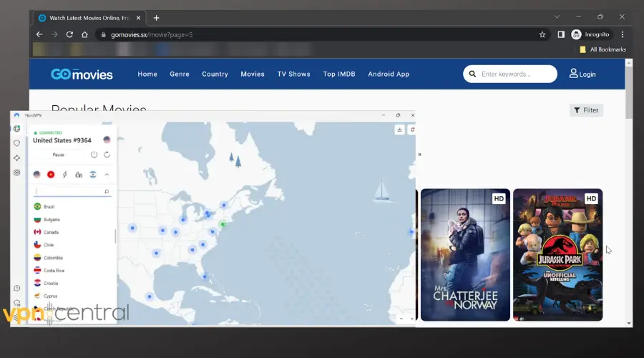The width and height of the screenshot is (644, 358).
Task: Click the NordVPN country list scrollbar
Action: [115, 236]
